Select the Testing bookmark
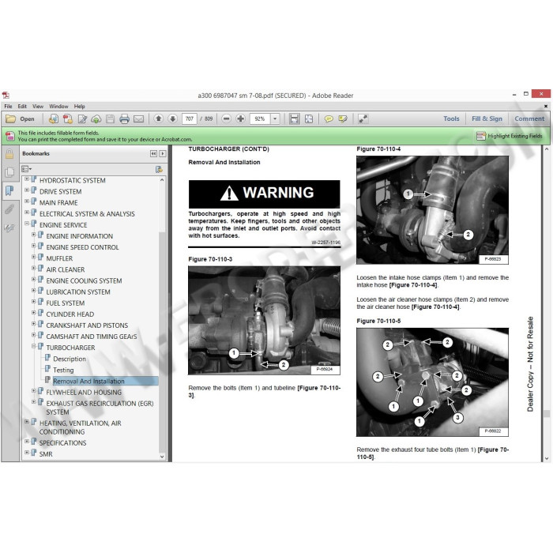The height and width of the screenshot is (553, 553). (63, 370)
